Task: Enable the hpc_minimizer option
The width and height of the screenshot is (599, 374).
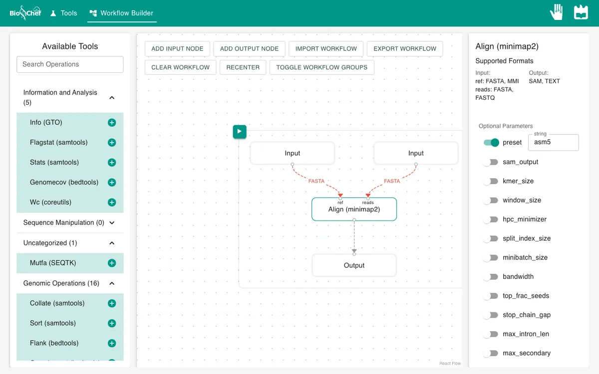Action: point(491,219)
